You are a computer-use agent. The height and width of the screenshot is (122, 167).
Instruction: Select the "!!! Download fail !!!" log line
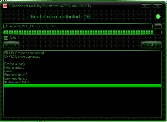(x=18, y=82)
